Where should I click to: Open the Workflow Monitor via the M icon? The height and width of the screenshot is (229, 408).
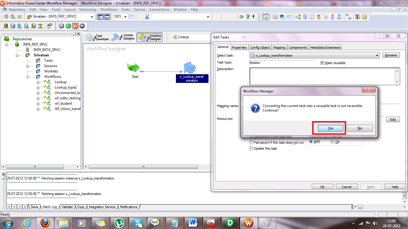pos(82,26)
